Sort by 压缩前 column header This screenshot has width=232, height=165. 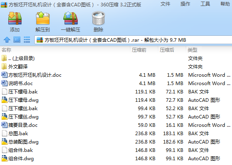[139, 50]
